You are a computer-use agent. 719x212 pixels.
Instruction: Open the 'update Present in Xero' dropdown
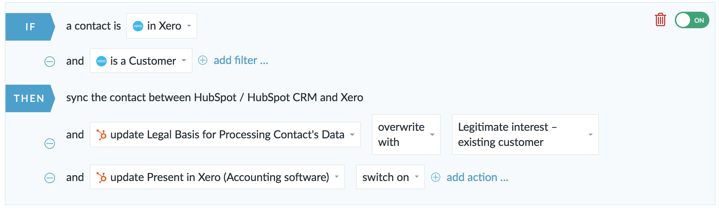217,177
